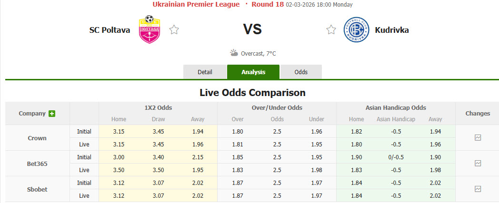Image resolution: width=499 pixels, height=203 pixels.
Task: Open the Crown odds changes chart icon
Action: click(478, 138)
